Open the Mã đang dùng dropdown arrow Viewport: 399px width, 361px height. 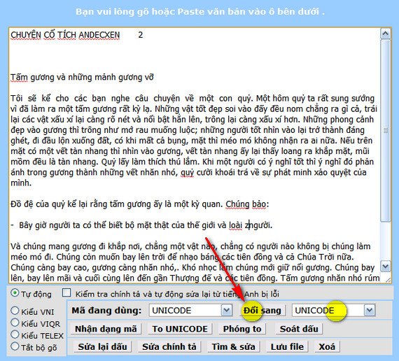coord(227,311)
